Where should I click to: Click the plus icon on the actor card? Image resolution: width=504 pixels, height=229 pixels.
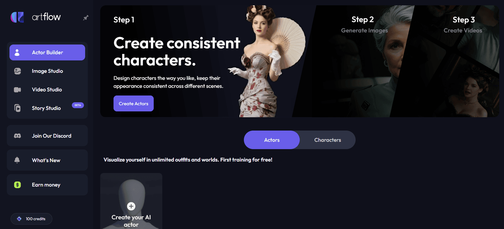click(x=131, y=206)
